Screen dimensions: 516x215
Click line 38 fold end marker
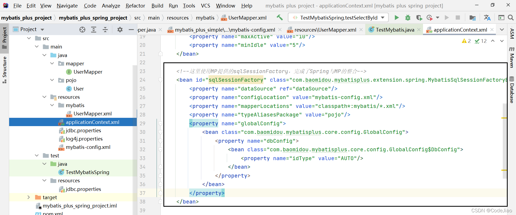[160, 202]
